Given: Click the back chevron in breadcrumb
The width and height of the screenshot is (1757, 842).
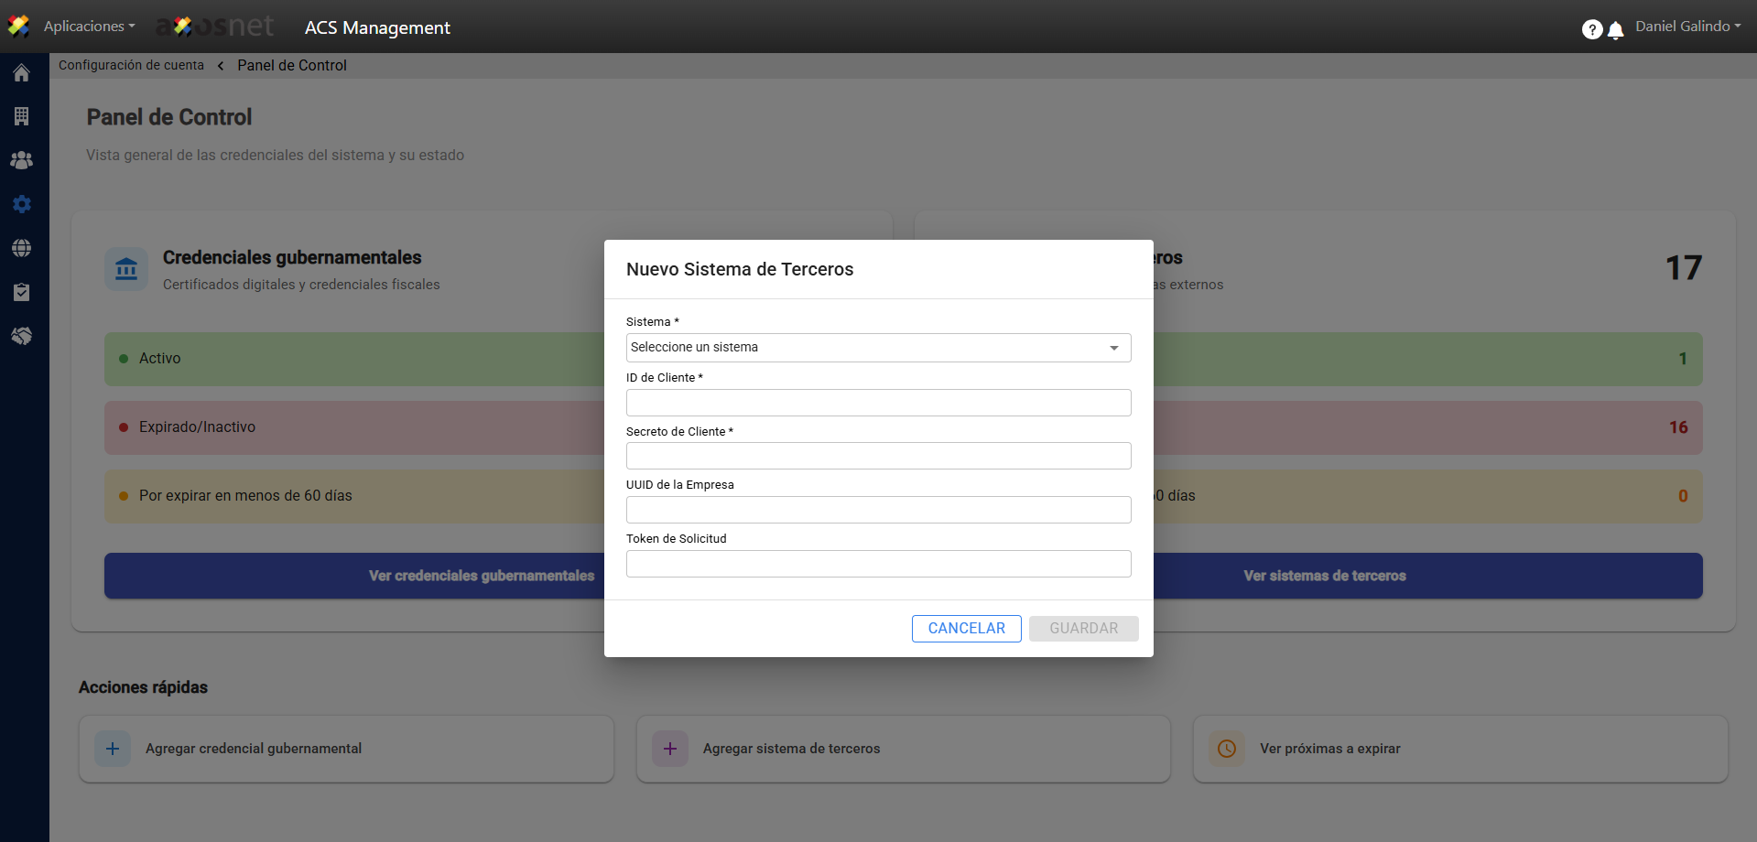Looking at the screenshot, I should tap(221, 66).
